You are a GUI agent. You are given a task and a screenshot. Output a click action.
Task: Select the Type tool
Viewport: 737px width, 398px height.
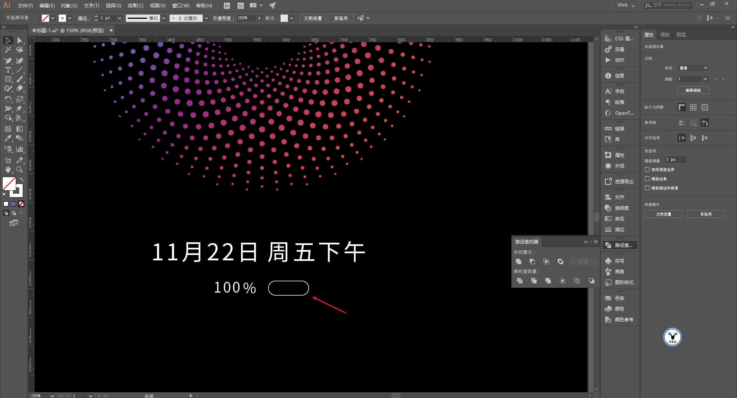[8, 70]
